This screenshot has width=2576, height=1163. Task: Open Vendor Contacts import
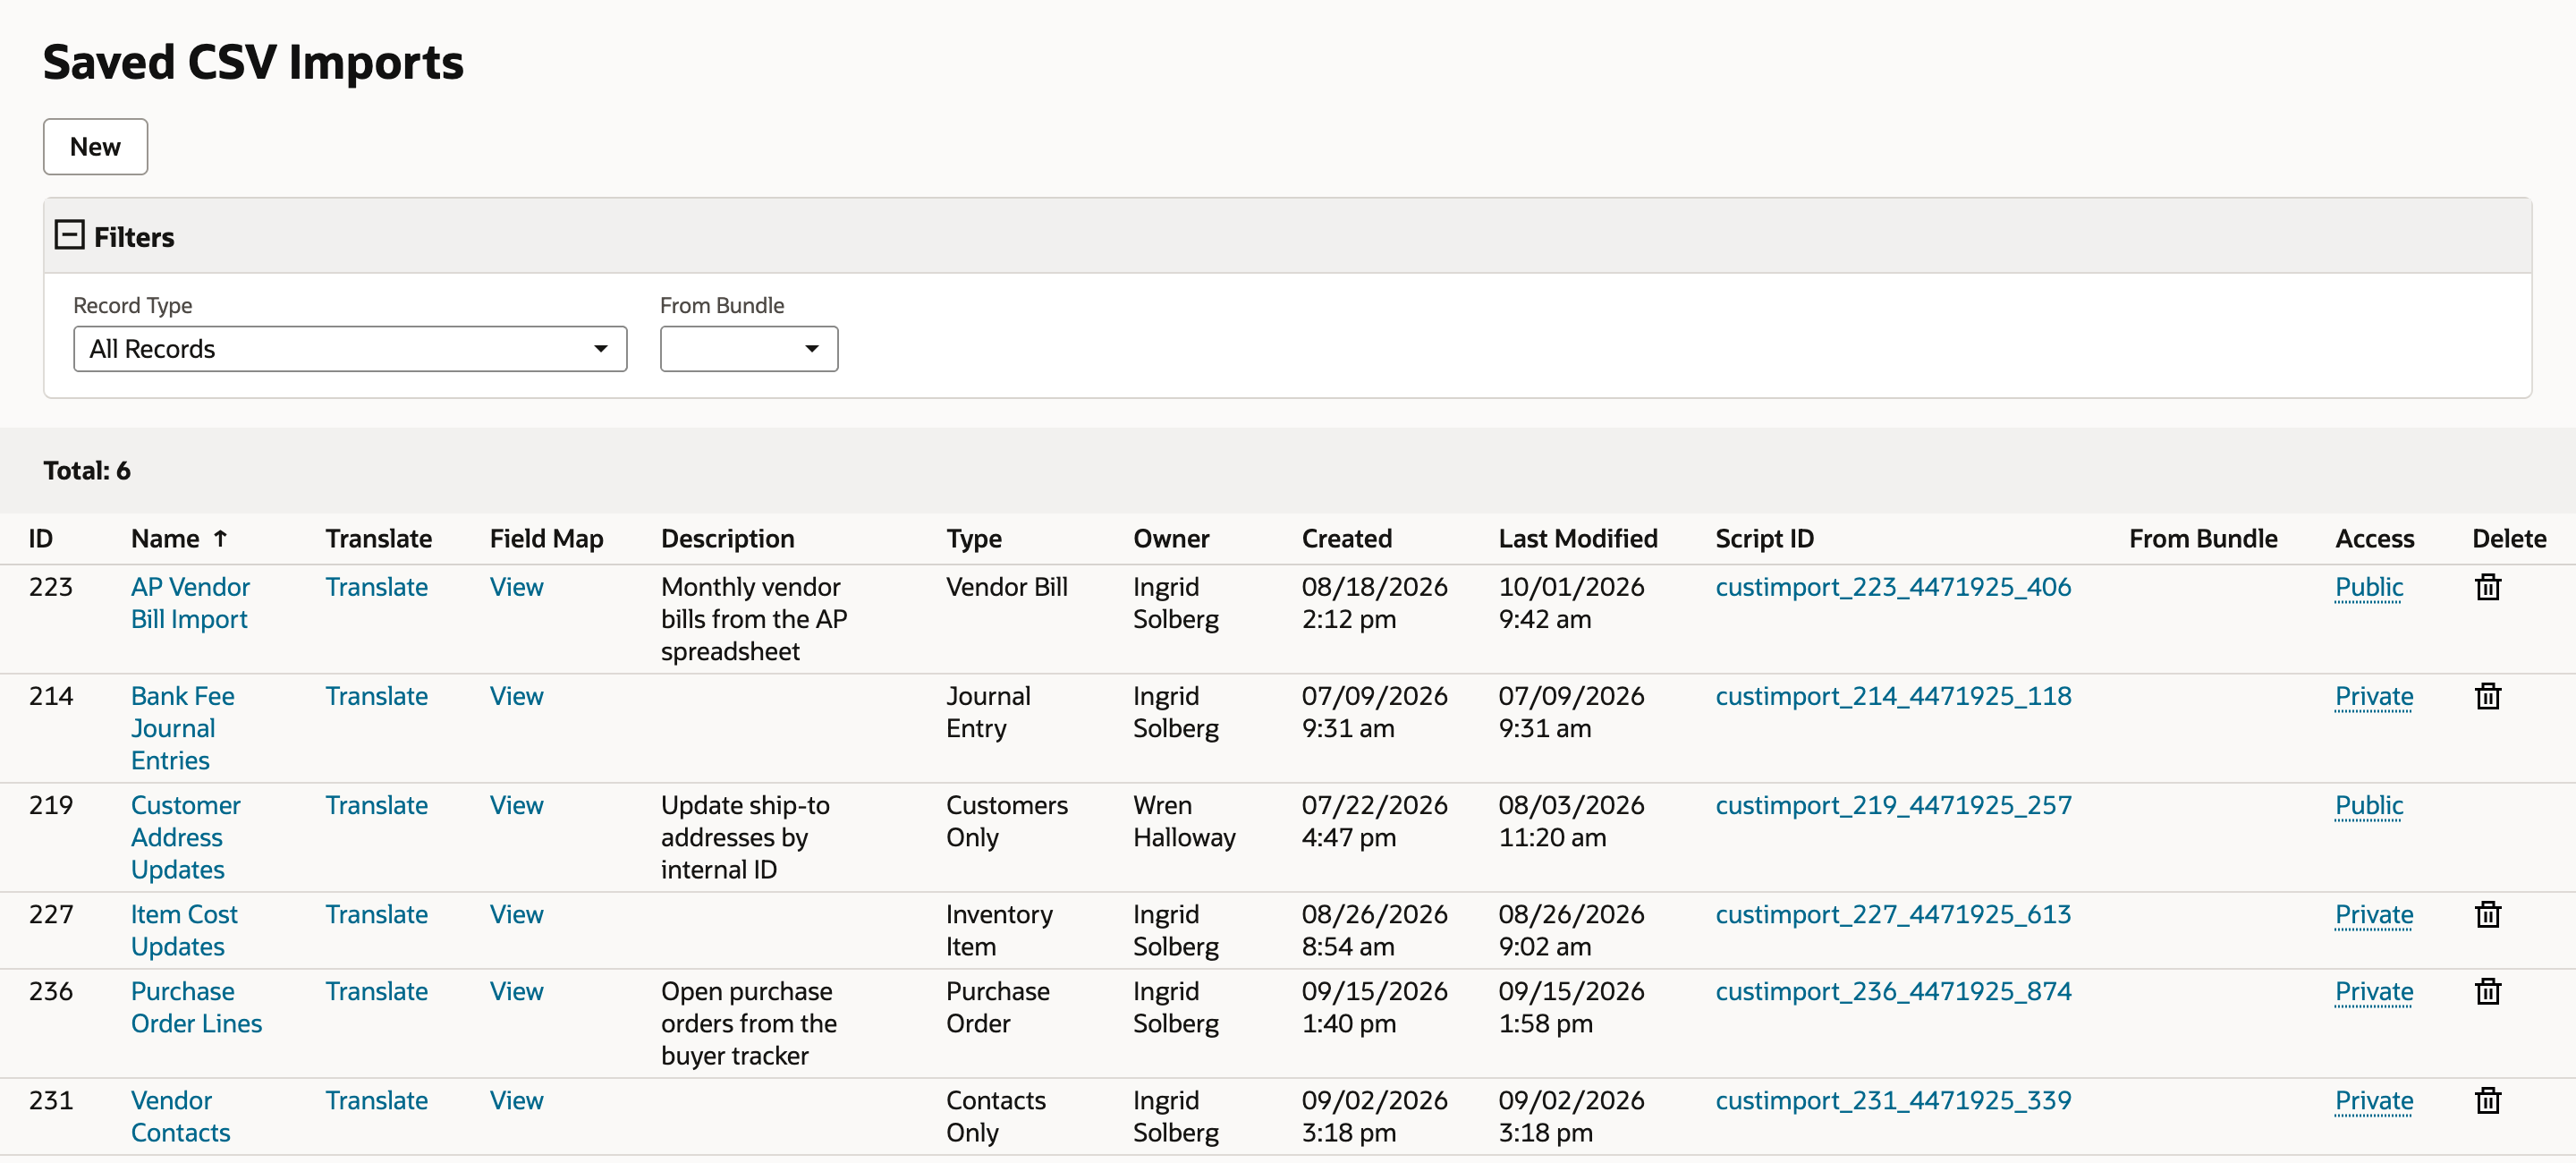(180, 1116)
